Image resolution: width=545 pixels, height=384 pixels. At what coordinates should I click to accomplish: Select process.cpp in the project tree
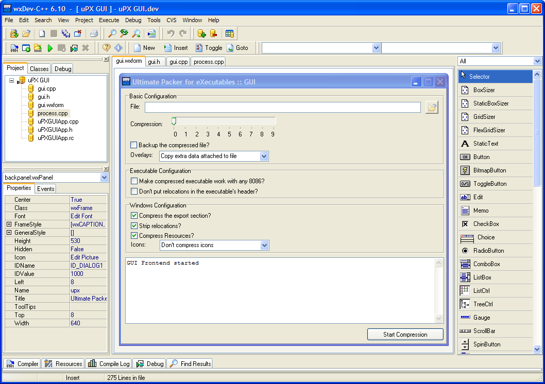[53, 113]
